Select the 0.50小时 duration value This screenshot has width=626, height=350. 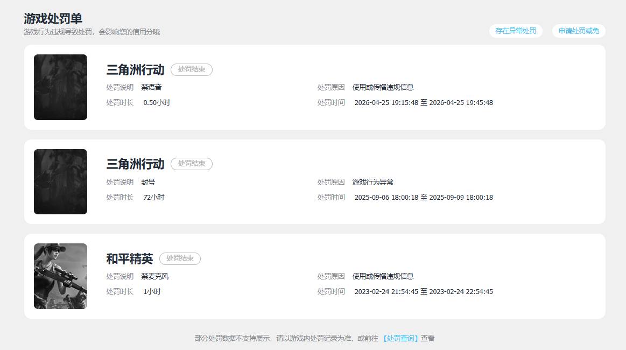(x=157, y=103)
